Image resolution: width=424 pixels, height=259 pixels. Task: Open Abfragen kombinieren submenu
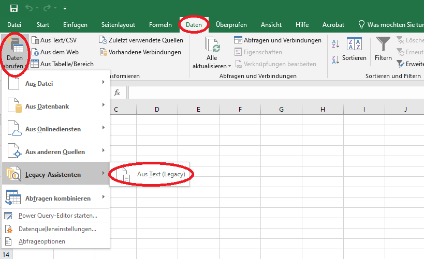(56, 198)
